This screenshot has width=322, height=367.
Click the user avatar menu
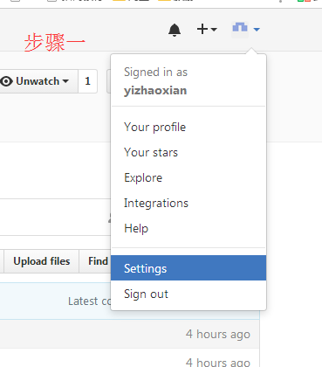click(246, 29)
